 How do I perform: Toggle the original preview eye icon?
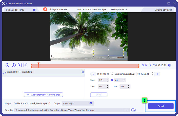(35, 10)
